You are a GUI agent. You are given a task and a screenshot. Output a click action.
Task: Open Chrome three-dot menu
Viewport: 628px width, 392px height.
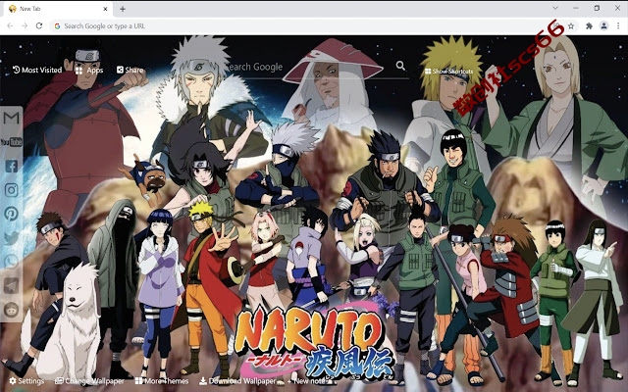pos(619,26)
